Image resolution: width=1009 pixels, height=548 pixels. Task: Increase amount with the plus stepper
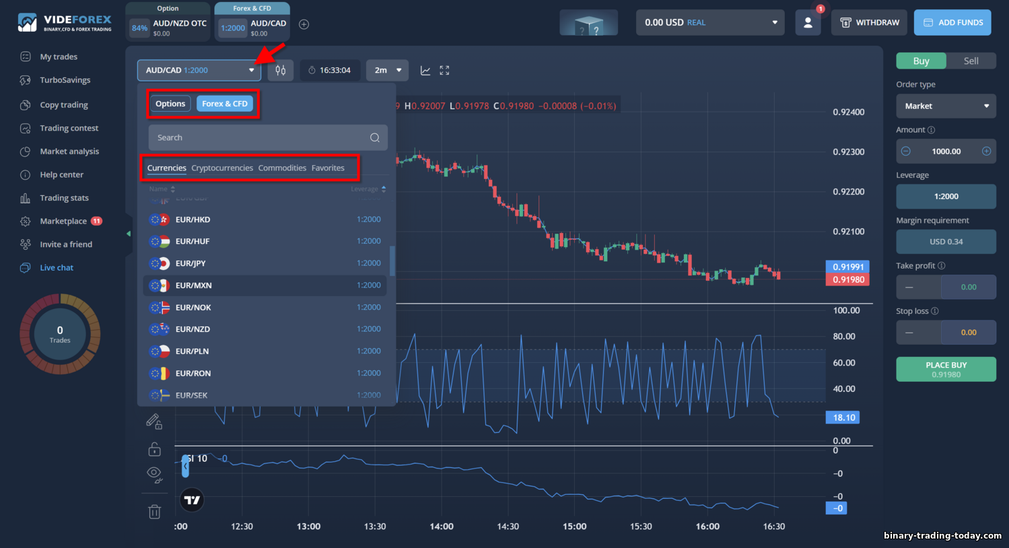986,151
